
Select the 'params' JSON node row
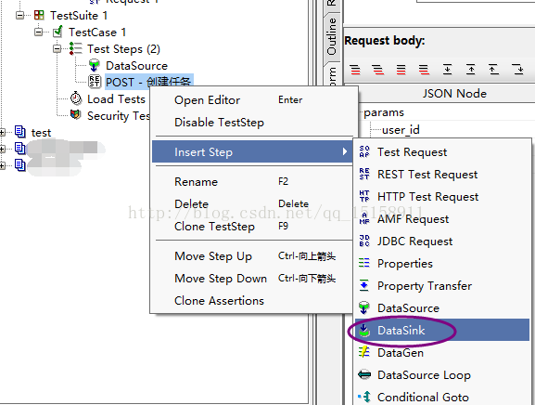384,112
